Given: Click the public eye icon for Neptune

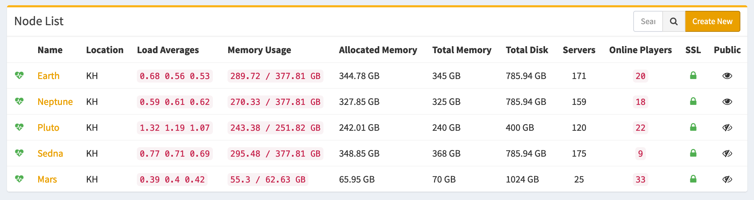Looking at the screenshot, I should point(727,102).
